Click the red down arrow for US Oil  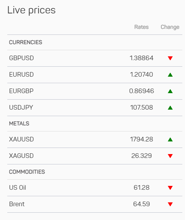click(170, 188)
